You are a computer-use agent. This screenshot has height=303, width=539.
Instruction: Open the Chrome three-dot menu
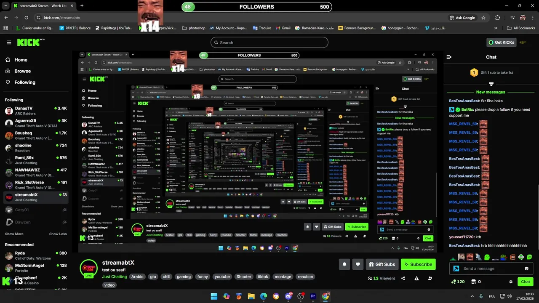pyautogui.click(x=533, y=18)
